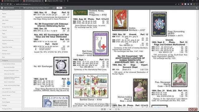Toggle the sound icon in bottom bar
Screen dimensions: 199x112
[x=110, y=109]
